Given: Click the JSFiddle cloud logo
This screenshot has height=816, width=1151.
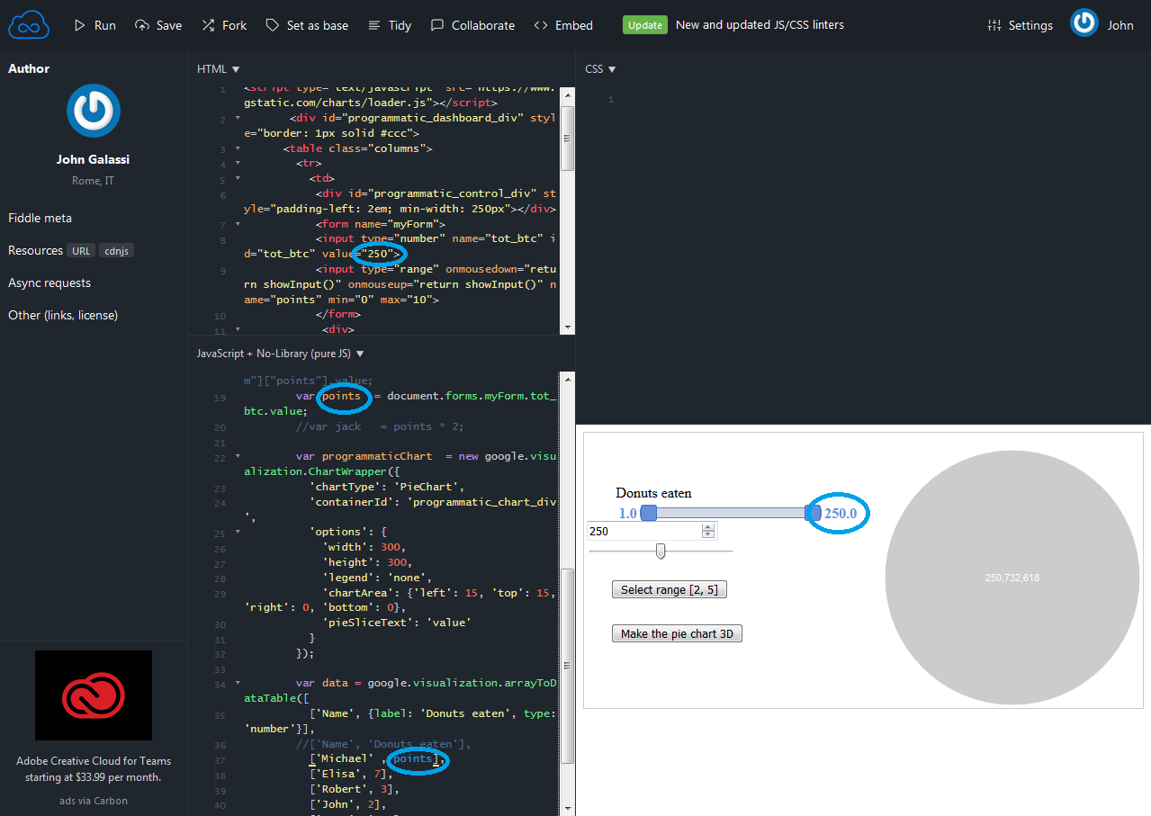Looking at the screenshot, I should click(x=28, y=25).
